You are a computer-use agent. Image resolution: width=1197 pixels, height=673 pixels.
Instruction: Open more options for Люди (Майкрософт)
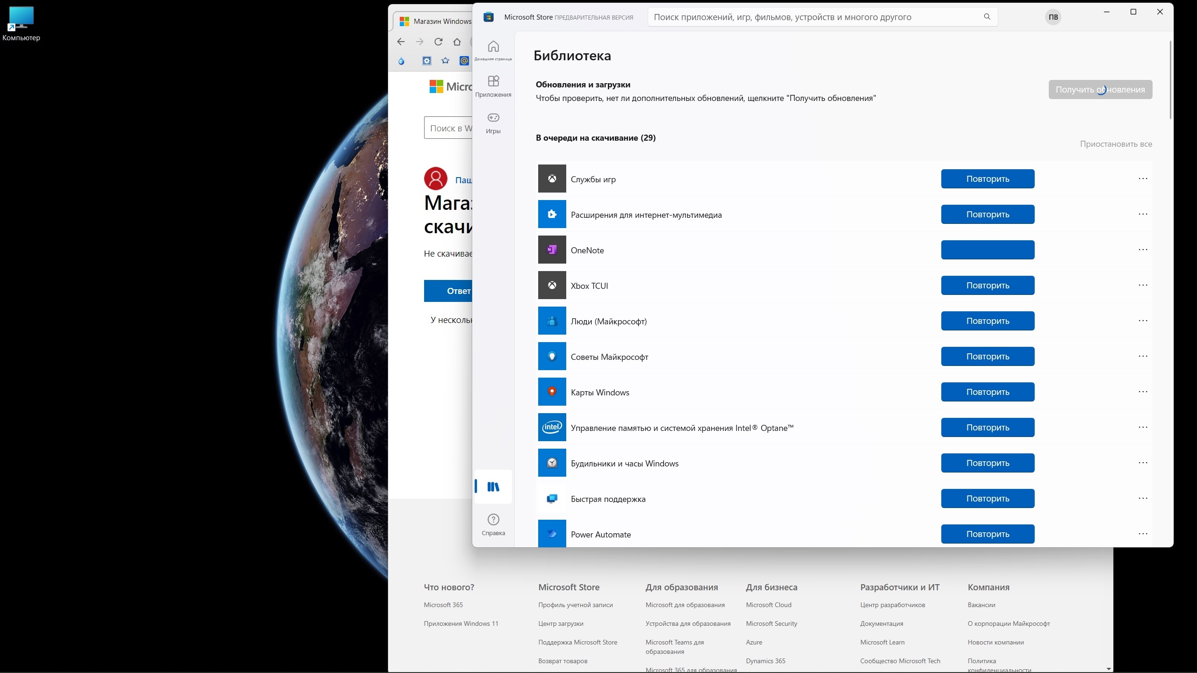tap(1143, 321)
